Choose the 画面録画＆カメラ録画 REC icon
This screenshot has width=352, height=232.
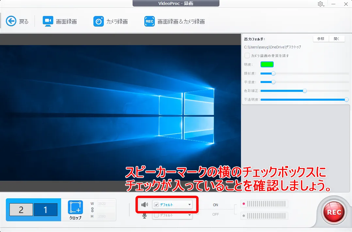tap(150, 21)
